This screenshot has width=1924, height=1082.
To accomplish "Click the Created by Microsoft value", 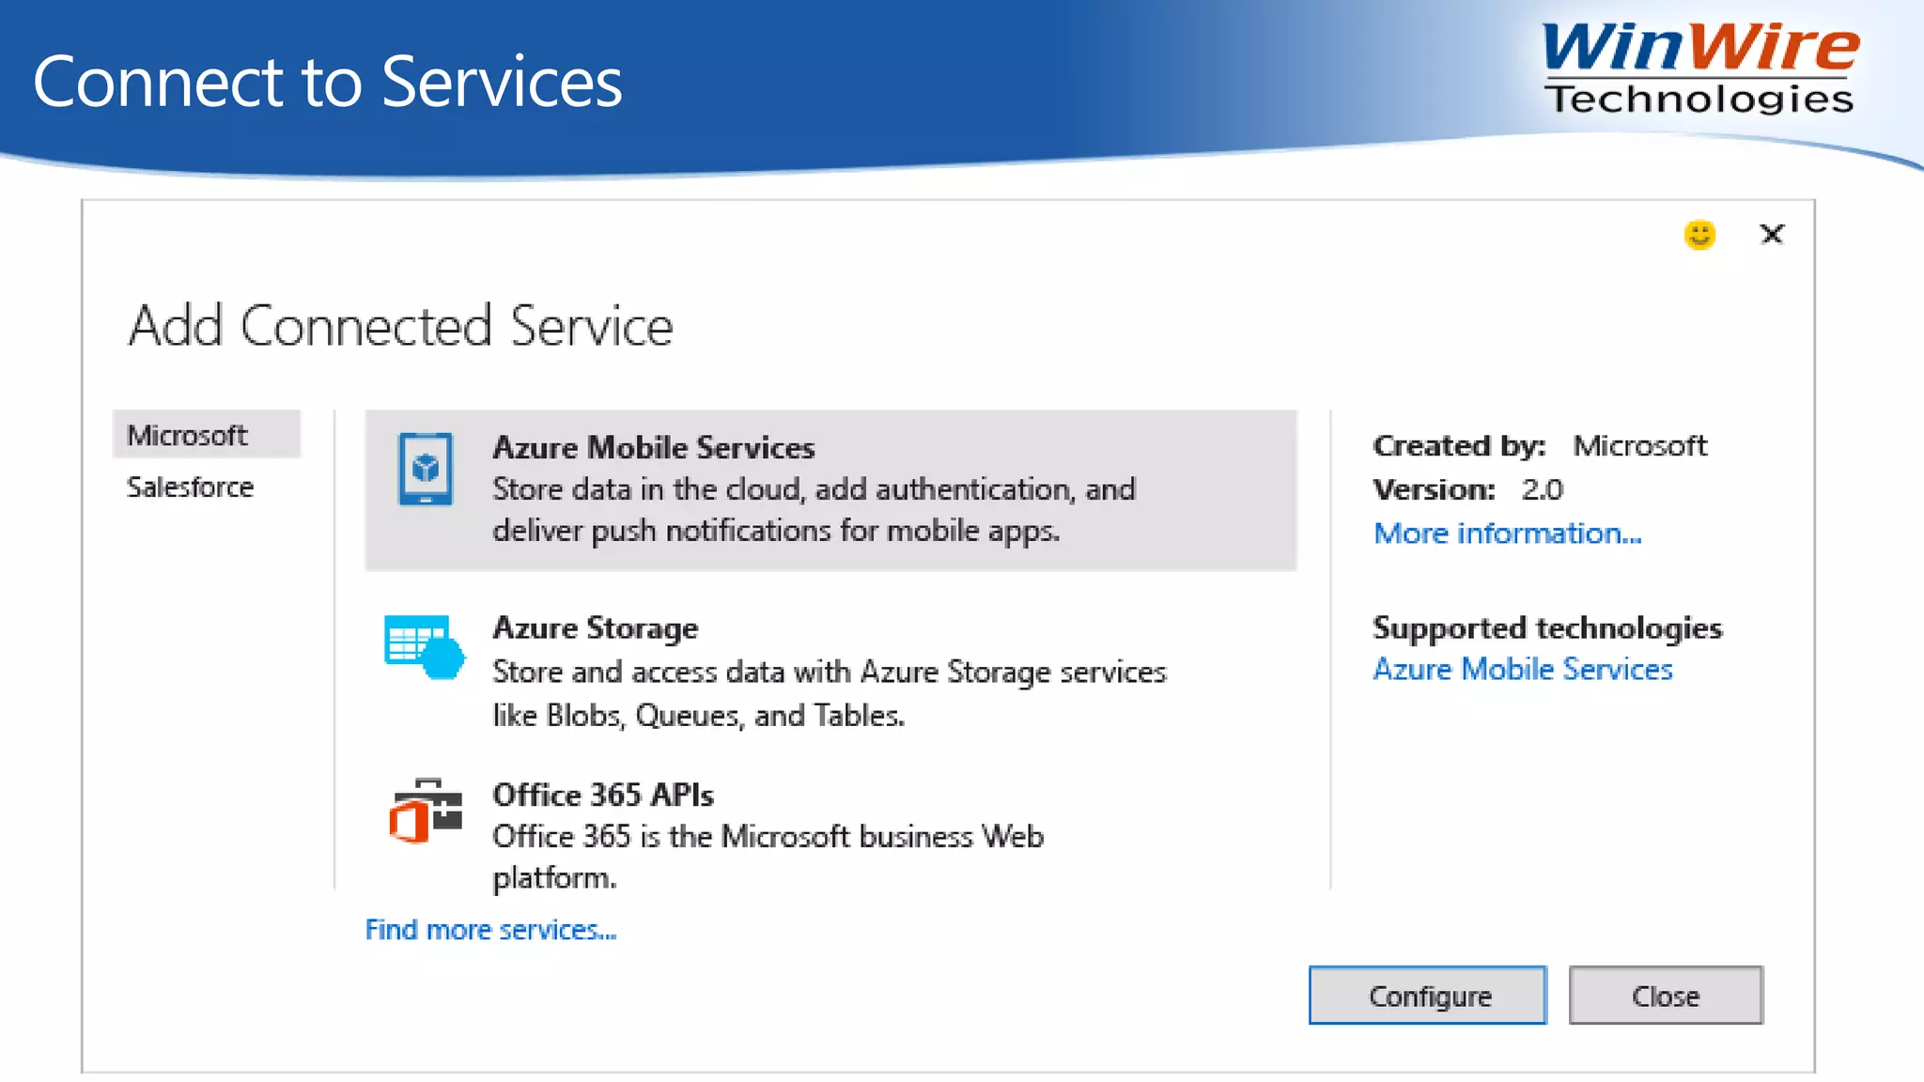I will click(x=1640, y=445).
